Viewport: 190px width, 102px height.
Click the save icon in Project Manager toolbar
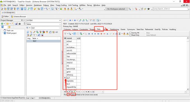point(16,24)
